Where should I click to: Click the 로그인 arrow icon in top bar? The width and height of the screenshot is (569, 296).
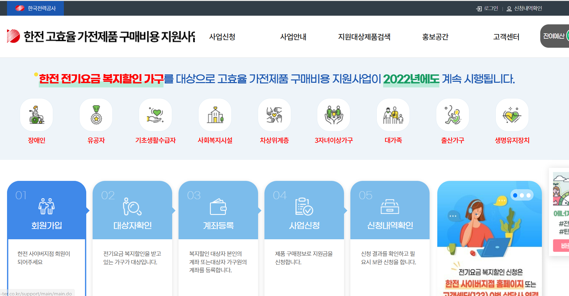(x=479, y=9)
